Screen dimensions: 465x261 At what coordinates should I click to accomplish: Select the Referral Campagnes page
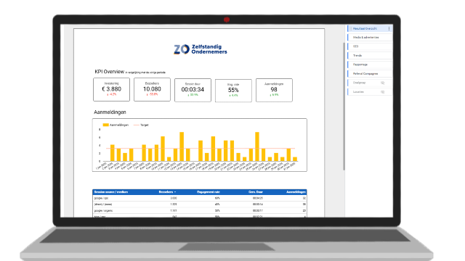[x=370, y=74]
